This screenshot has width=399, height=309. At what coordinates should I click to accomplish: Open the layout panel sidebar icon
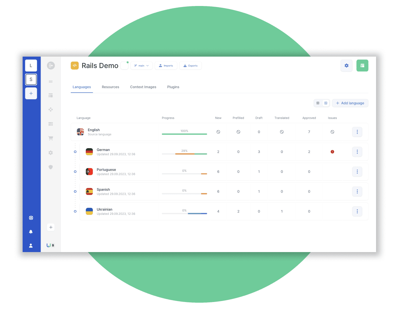point(51,96)
